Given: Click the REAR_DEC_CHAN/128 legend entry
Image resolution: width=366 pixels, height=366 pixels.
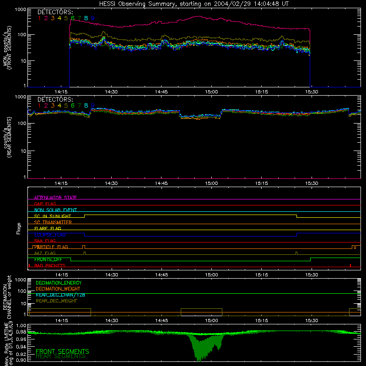Looking at the screenshot, I should (x=60, y=295).
